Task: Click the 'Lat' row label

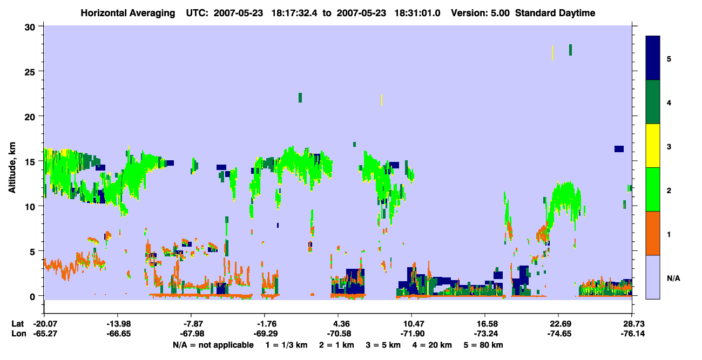Action: click(x=18, y=324)
